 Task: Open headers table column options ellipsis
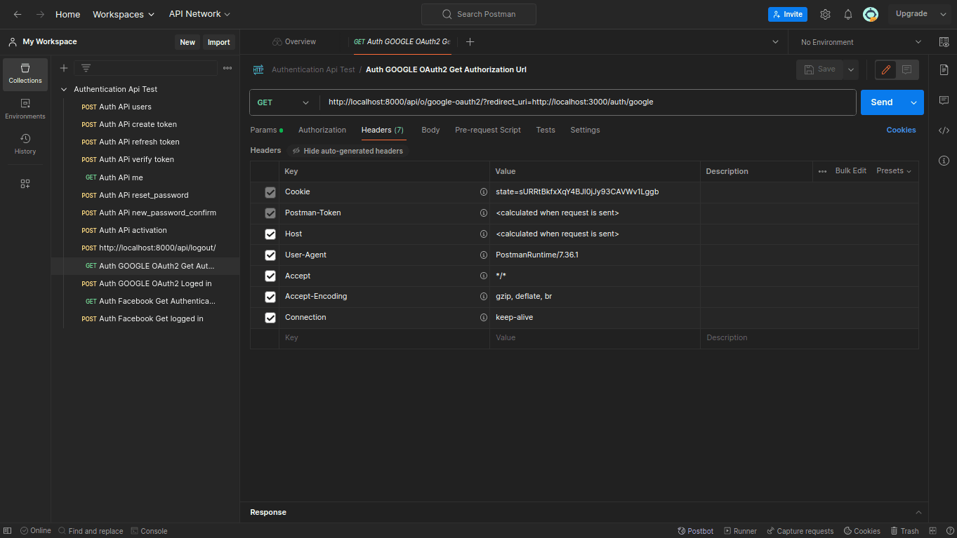pos(822,171)
